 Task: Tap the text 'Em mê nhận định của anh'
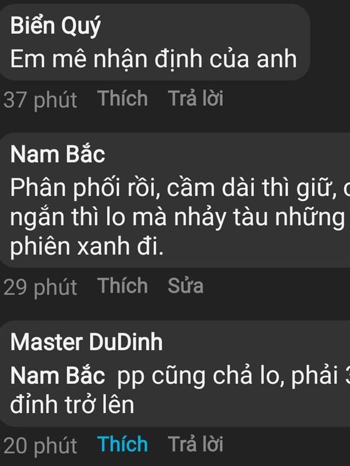click(x=153, y=59)
